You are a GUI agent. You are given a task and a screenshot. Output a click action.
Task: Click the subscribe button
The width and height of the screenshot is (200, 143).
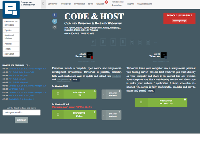click(x=21, y=120)
